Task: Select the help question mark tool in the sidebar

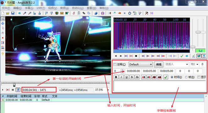Action: (x=3, y=54)
